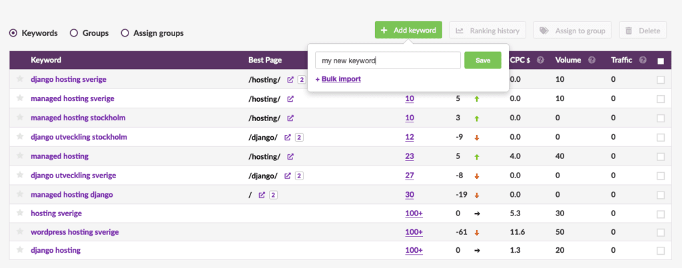Save the new keyword
The height and width of the screenshot is (268, 682).
point(482,61)
